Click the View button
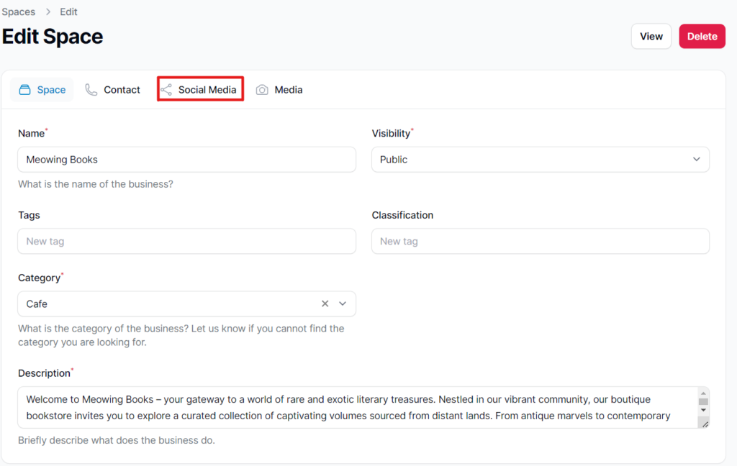Image resolution: width=737 pixels, height=466 pixels. click(651, 36)
